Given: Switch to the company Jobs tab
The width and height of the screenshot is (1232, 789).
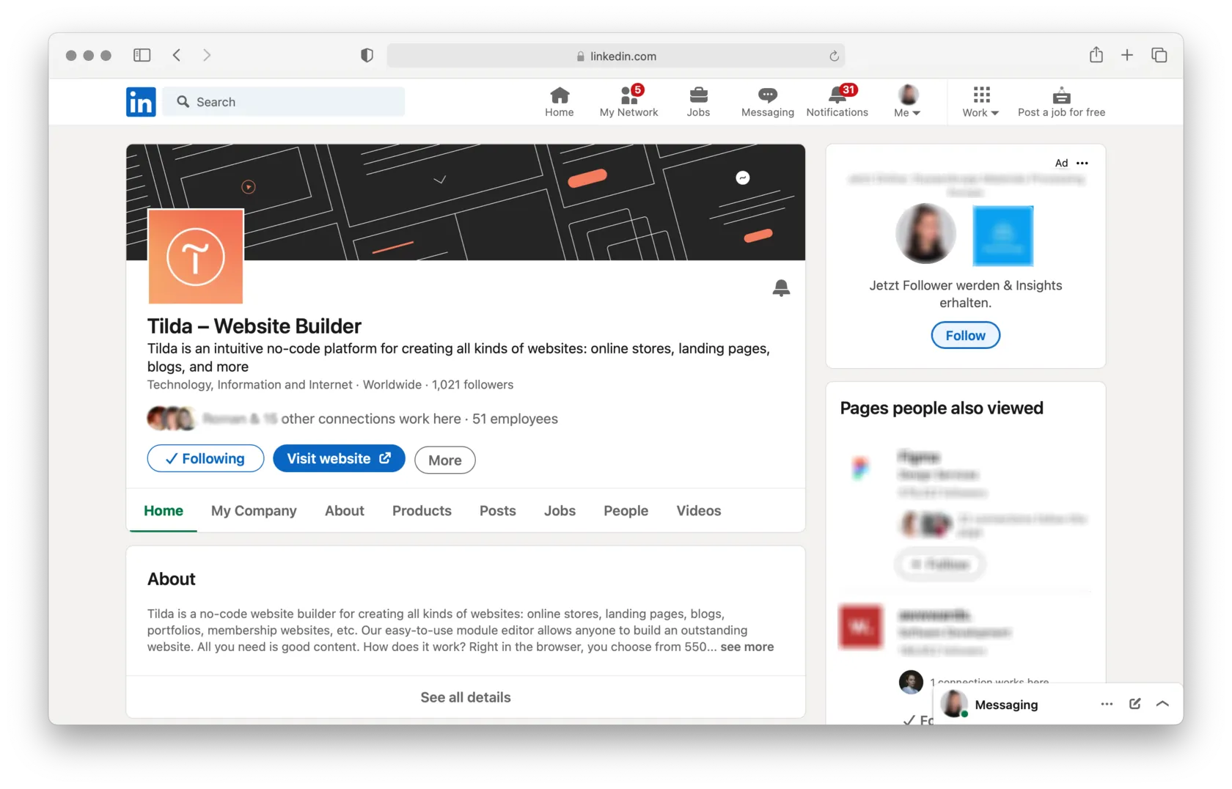Looking at the screenshot, I should pyautogui.click(x=560, y=510).
